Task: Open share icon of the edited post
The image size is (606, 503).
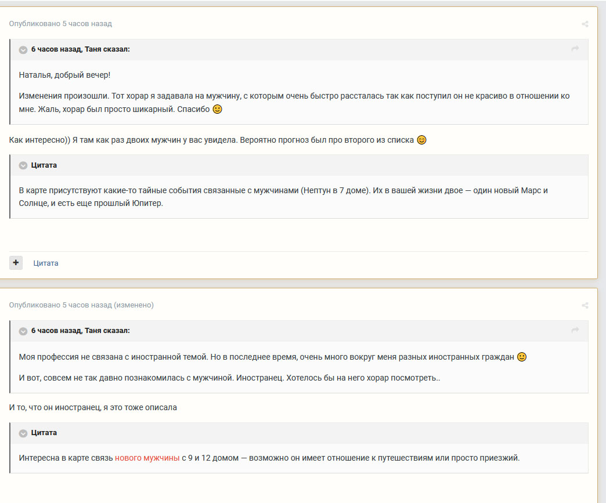Action: tap(585, 305)
